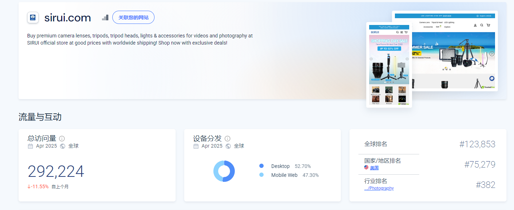Click the sirui.com site favicon logo
Screen dimensions: 514x210
tap(33, 17)
